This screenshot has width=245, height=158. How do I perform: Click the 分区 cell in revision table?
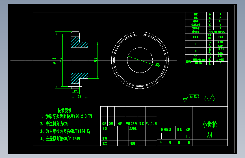coord(120,124)
